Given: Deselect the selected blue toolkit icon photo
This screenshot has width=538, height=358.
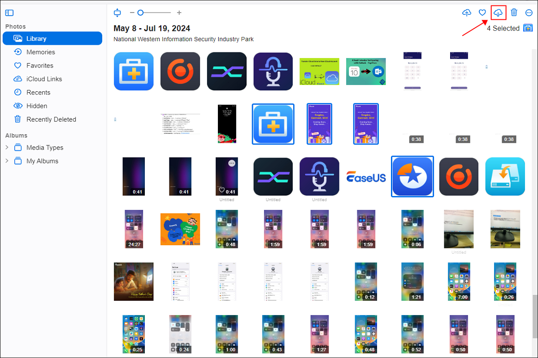Looking at the screenshot, I should [273, 124].
